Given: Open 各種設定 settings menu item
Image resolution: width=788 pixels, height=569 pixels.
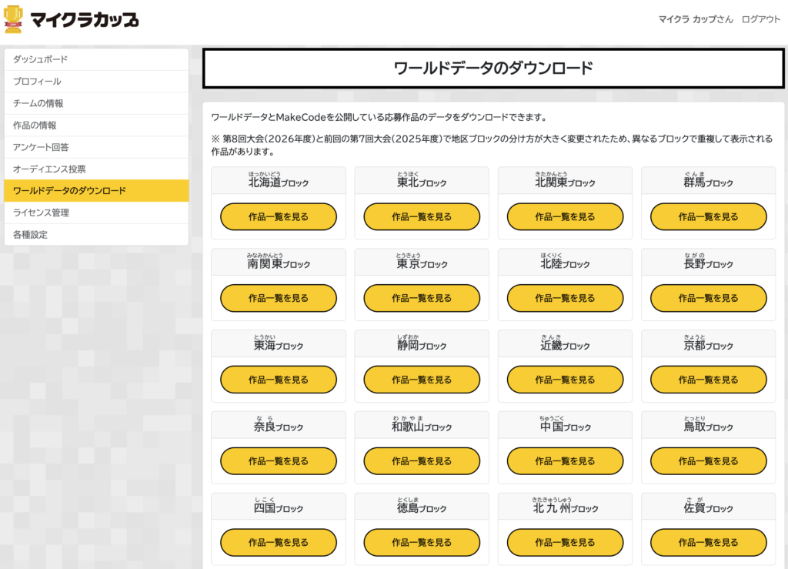Looking at the screenshot, I should [x=96, y=235].
